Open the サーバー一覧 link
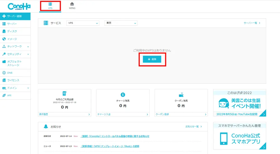280x154 pixels. (x=252, y=23)
